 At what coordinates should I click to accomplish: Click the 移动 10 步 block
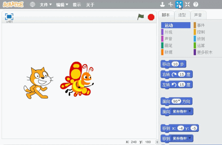173,64
